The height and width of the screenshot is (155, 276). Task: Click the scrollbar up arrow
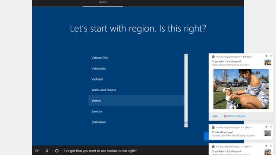[x=186, y=56]
